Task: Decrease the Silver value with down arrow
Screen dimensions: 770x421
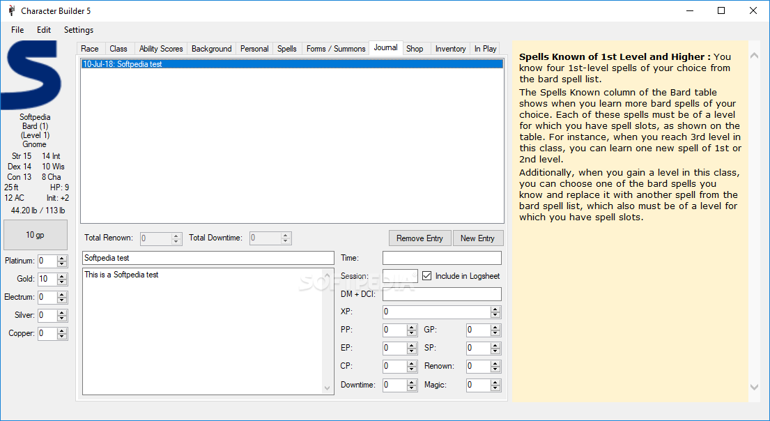Action: click(x=62, y=319)
